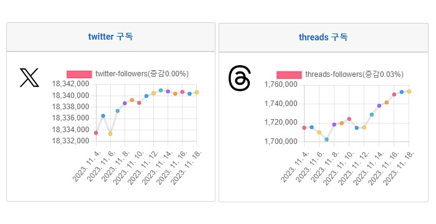Click the threads-followers(증감0.03%) legend label
Image resolution: width=436 pixels, height=224 pixels.
(354, 74)
